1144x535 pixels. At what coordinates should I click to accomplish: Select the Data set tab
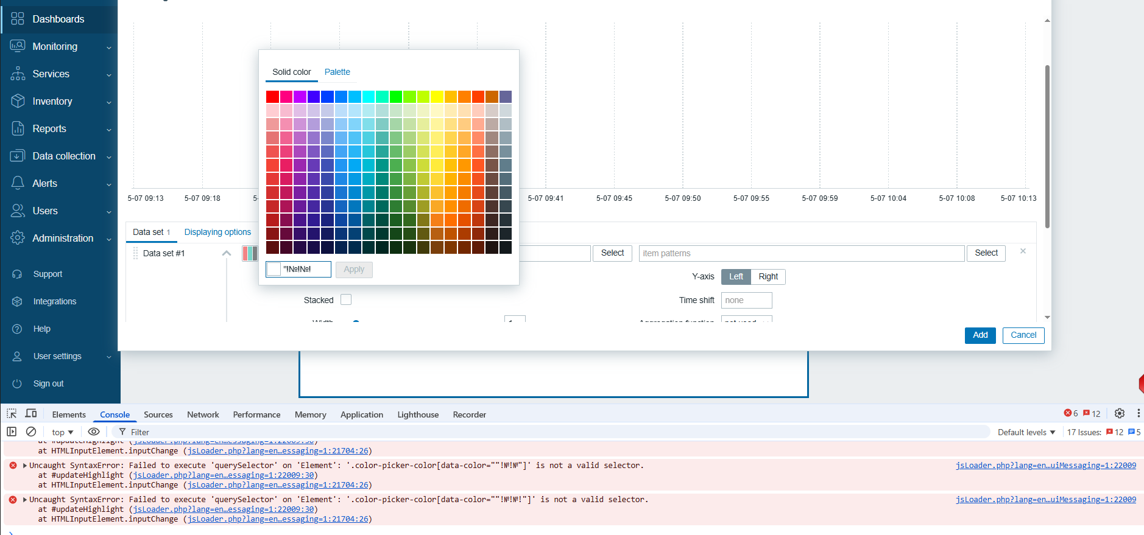click(151, 232)
